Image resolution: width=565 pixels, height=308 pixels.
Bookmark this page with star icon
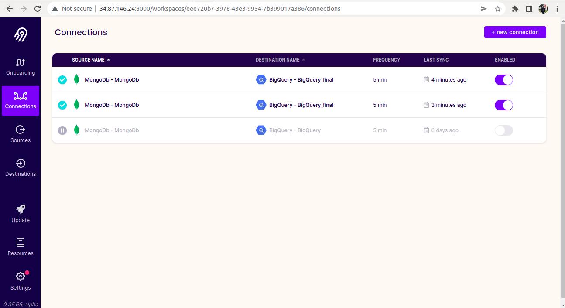point(498,9)
